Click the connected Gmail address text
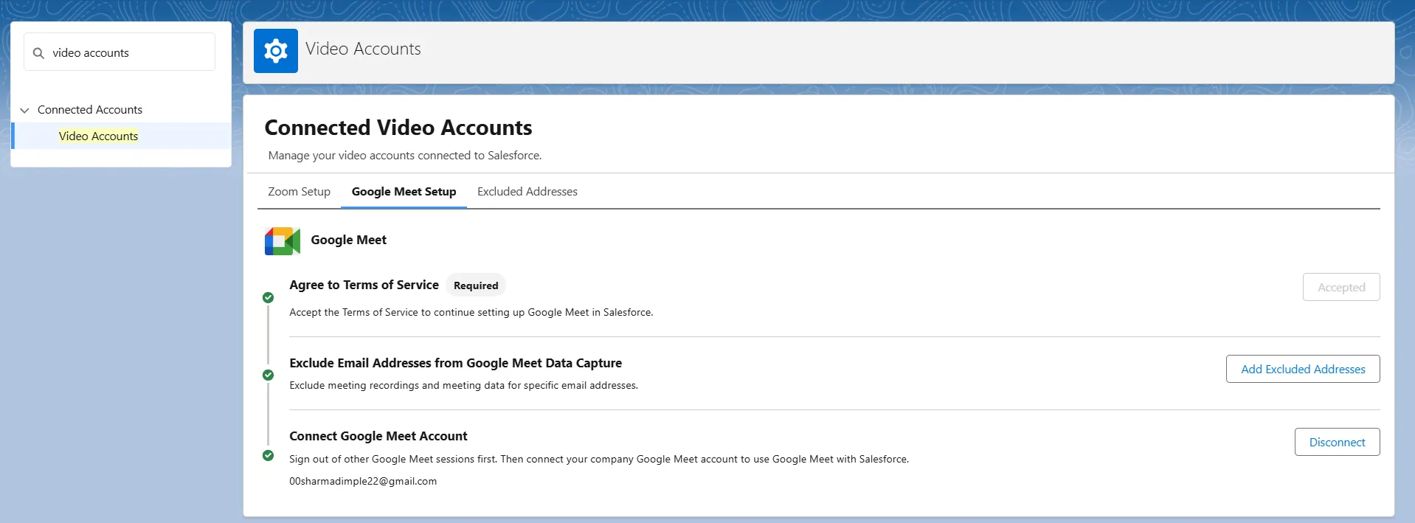The image size is (1415, 523). pyautogui.click(x=363, y=482)
